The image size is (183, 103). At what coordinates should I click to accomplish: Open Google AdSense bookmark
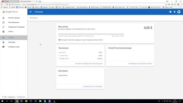[x=82, y=7]
